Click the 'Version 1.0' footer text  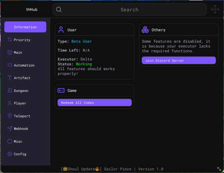click(151, 169)
